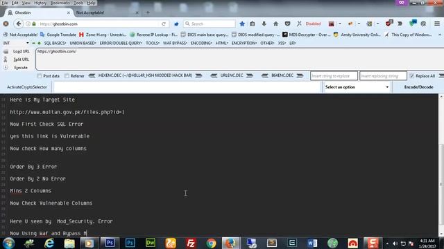Open the downloads arrow icon
444x249 pixels.
pyautogui.click(x=264, y=24)
